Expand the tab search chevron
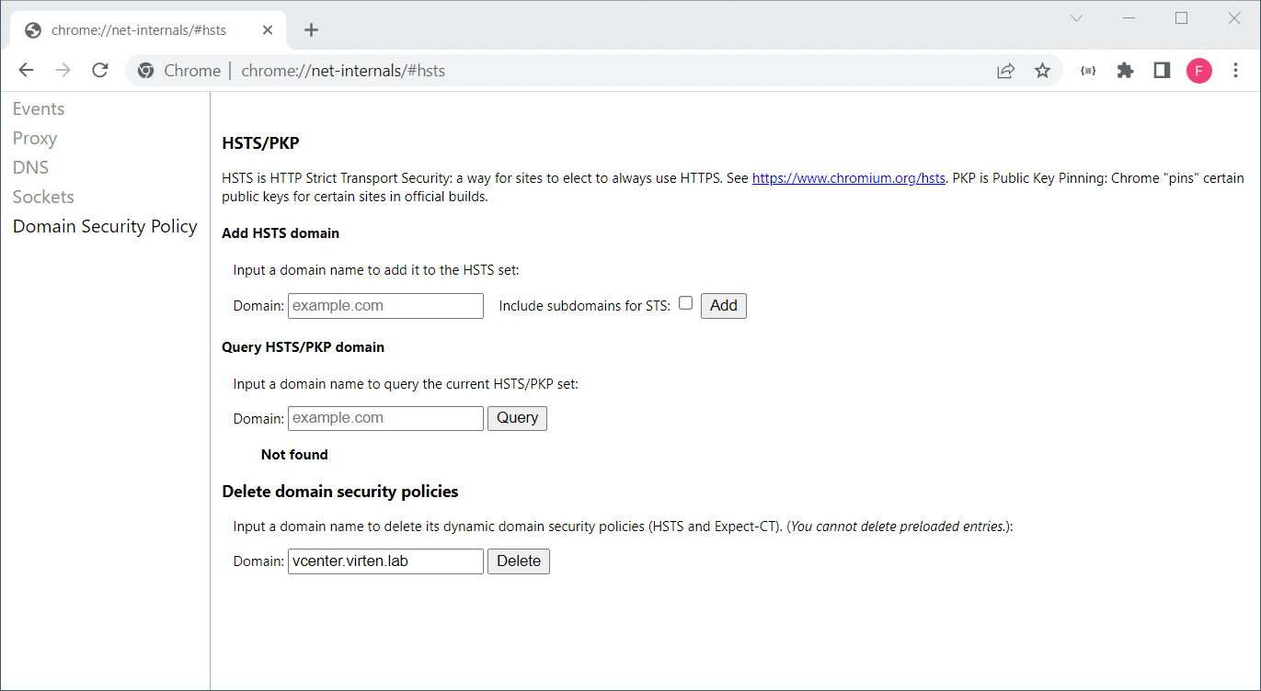Viewport: 1261px width, 691px height. click(1076, 18)
